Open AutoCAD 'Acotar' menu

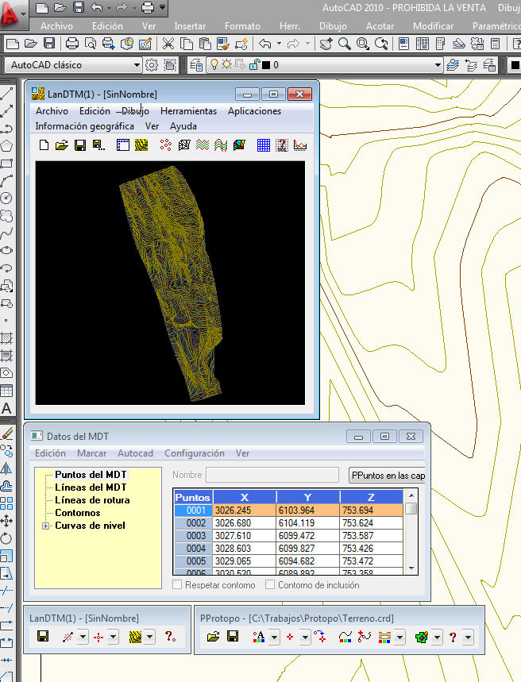coord(380,26)
